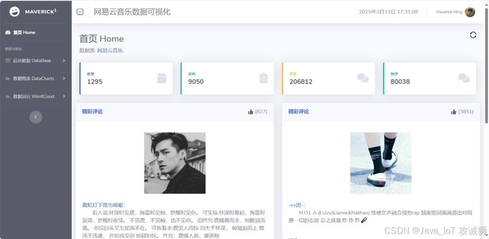Click the refresh icon near page title

(473, 35)
